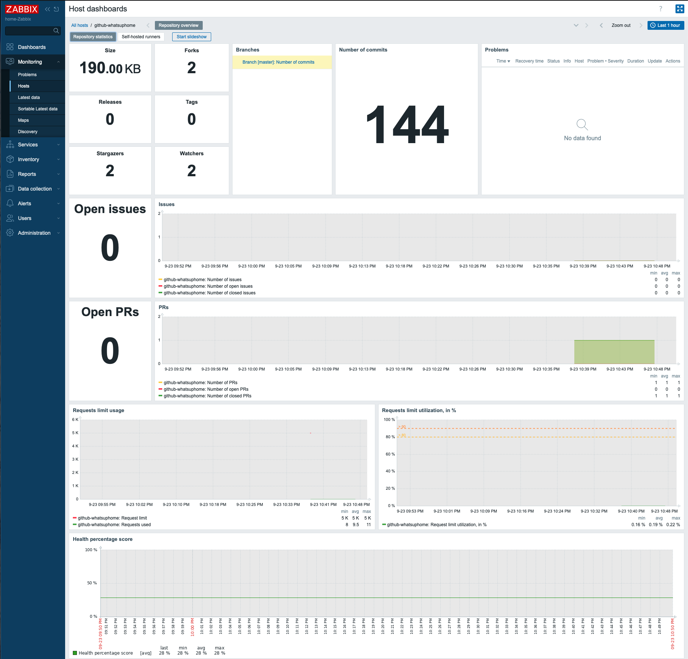688x659 pixels.
Task: Click the Data collection icon
Action: tap(10, 188)
